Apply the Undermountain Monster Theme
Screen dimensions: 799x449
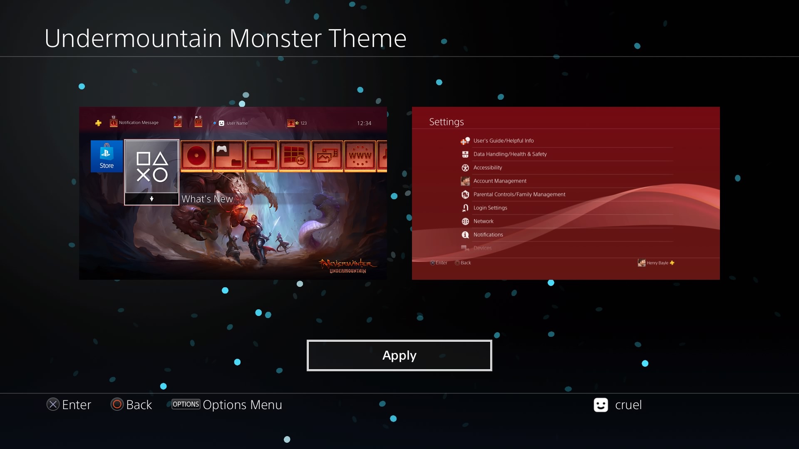[x=399, y=355]
